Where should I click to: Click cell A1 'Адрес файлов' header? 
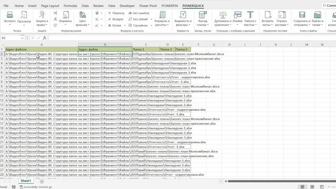tap(41, 49)
